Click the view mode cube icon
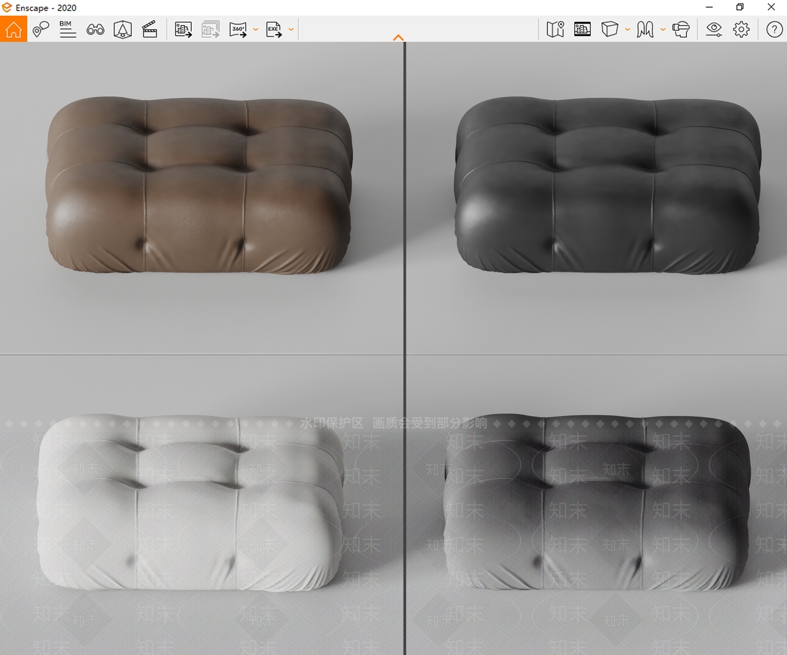 tap(609, 29)
